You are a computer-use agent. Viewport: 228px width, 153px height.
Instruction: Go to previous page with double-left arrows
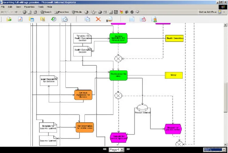click(105, 149)
